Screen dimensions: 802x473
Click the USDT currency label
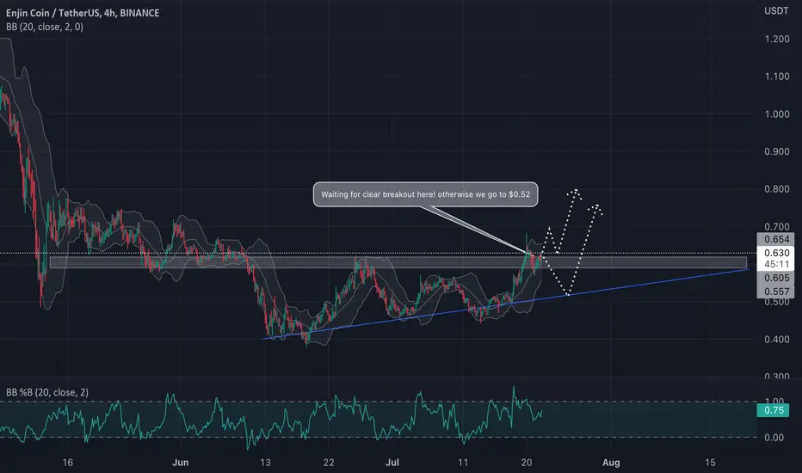[x=776, y=10]
